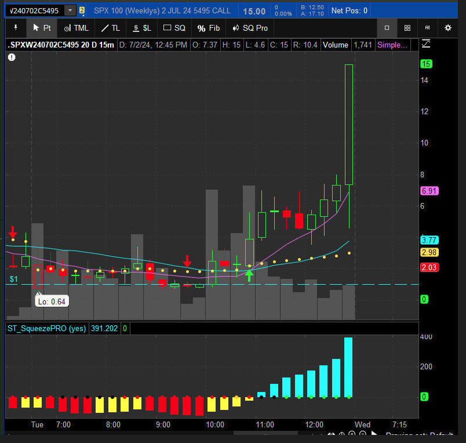Click the pin icon in drawing toolbar
This screenshot has width=466, height=443.
click(16, 28)
